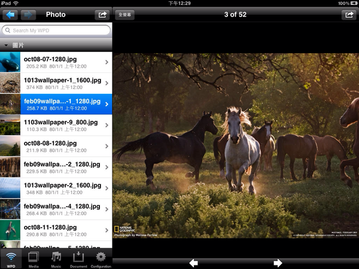Select oct08-08-1280.jpg thumbnail
Viewport: 359px width, 269px height.
point(10,146)
